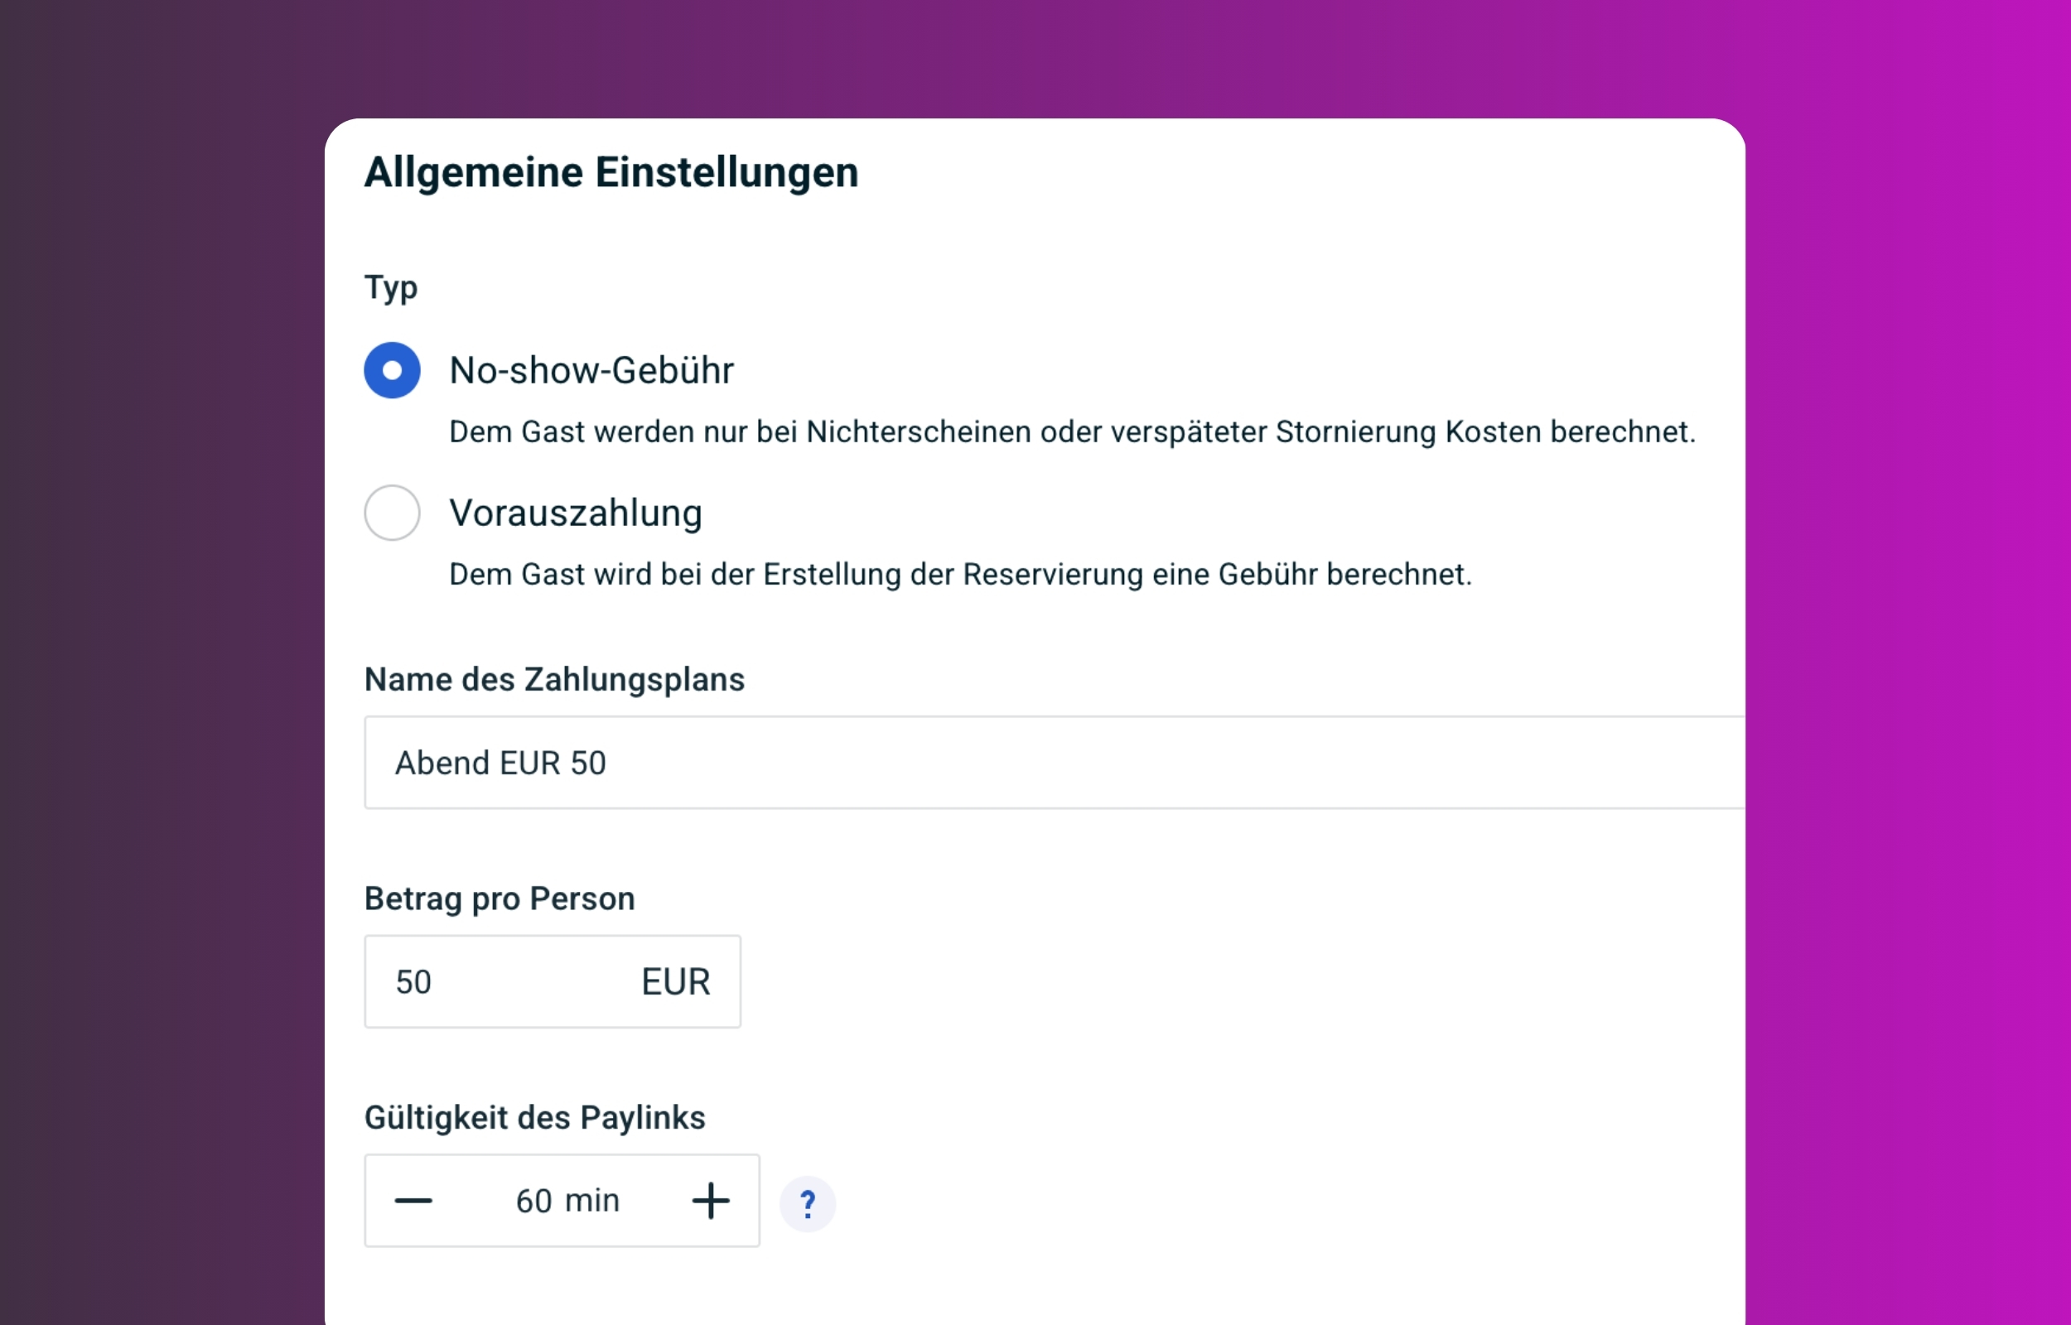This screenshot has height=1325, width=2071.
Task: Click the 'Abend EUR 50' plan name text
Action: pos(500,764)
